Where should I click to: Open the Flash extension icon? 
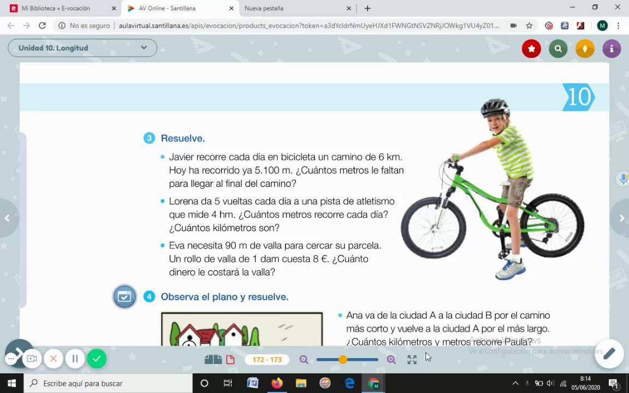click(x=580, y=26)
